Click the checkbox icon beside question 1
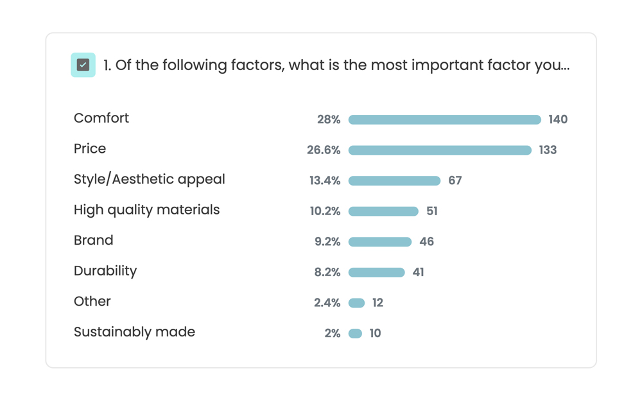Image resolution: width=642 pixels, height=400 pixels. (x=83, y=65)
